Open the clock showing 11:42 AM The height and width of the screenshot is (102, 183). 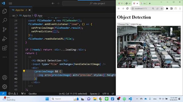174,99
